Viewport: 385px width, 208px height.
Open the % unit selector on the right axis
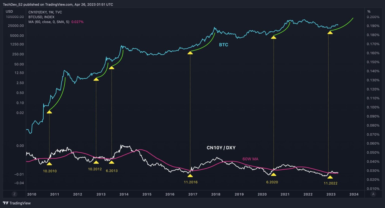click(x=369, y=11)
